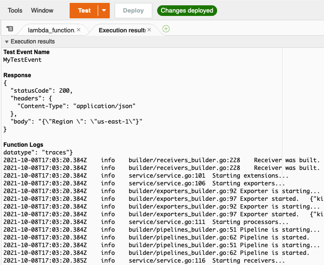Click the Function Logs heading
Viewport: 324px width, 265px height.
tap(23, 144)
